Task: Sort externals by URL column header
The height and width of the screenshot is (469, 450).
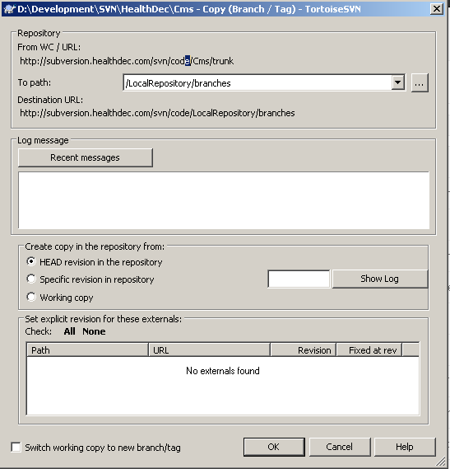Action: point(209,350)
